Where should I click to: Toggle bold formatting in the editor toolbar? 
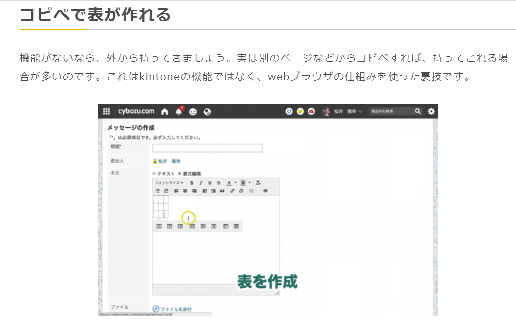[192, 182]
